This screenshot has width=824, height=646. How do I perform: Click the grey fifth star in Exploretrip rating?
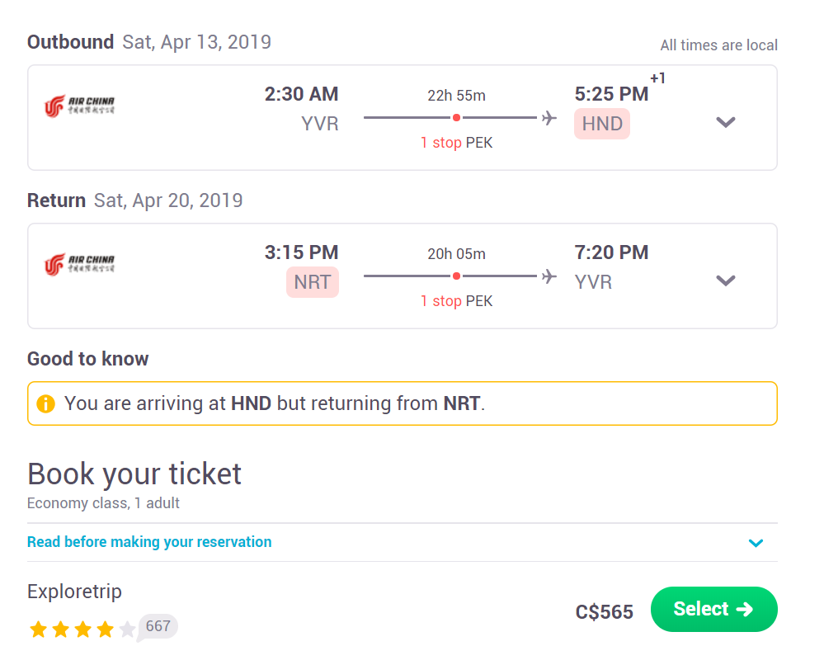click(x=127, y=629)
